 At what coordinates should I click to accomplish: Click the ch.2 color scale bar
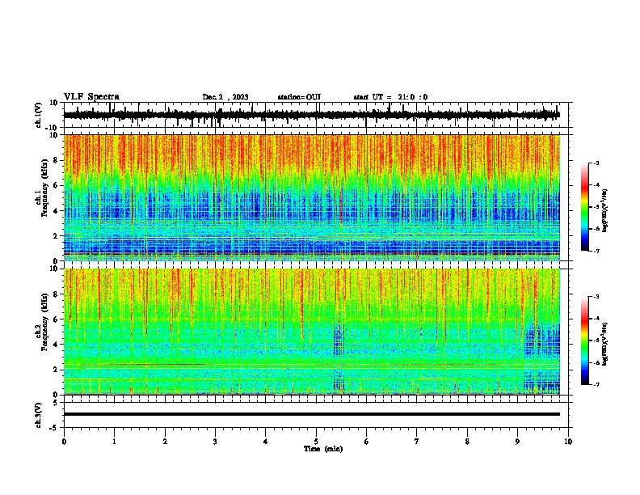tap(584, 341)
